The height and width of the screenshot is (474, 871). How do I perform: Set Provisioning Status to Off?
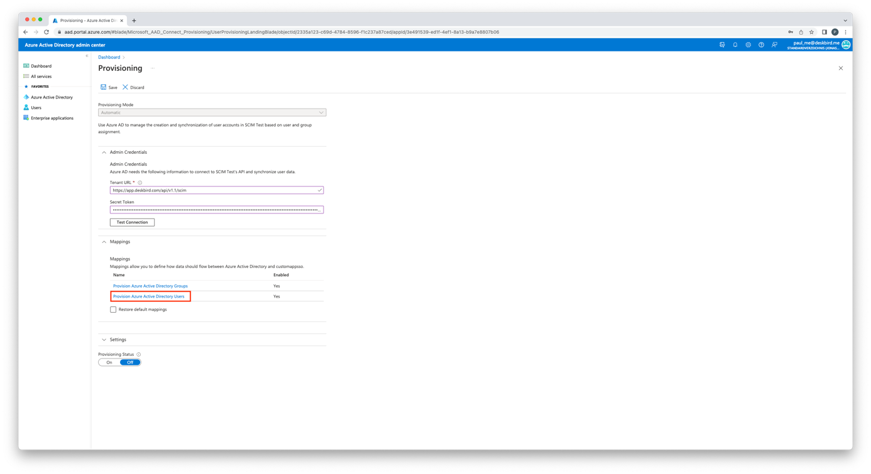click(x=130, y=362)
